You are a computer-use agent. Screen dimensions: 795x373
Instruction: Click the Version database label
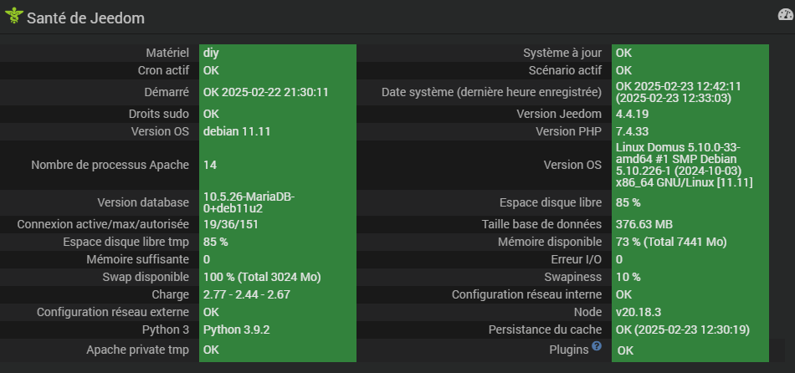(143, 202)
